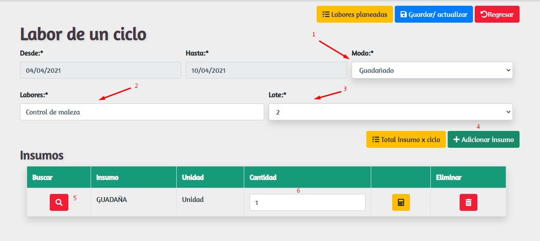Click the Buscar column header
The image size is (540, 241).
pos(43,177)
